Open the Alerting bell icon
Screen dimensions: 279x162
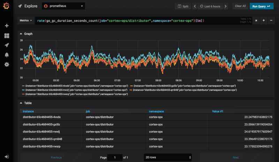click(x=6, y=55)
